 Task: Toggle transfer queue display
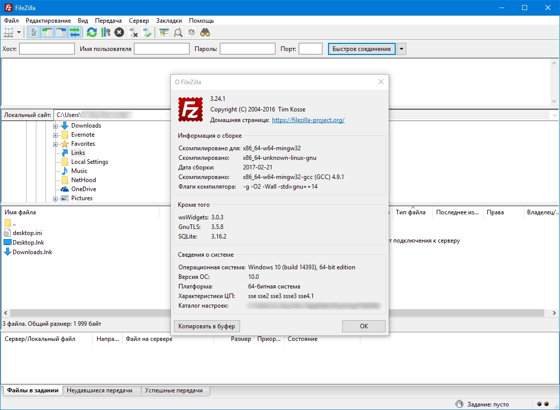point(75,33)
